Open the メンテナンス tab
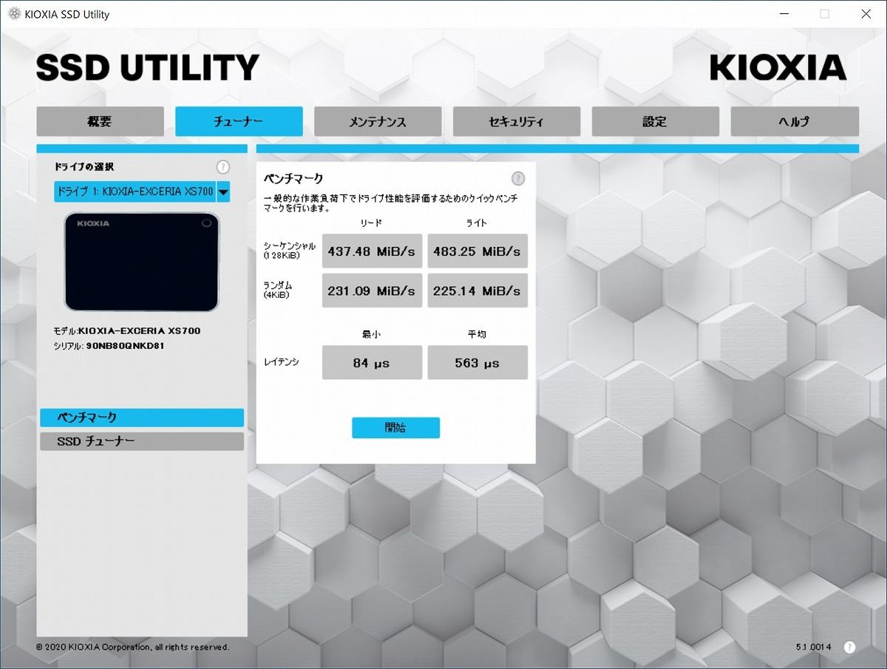The image size is (887, 669). [x=378, y=122]
